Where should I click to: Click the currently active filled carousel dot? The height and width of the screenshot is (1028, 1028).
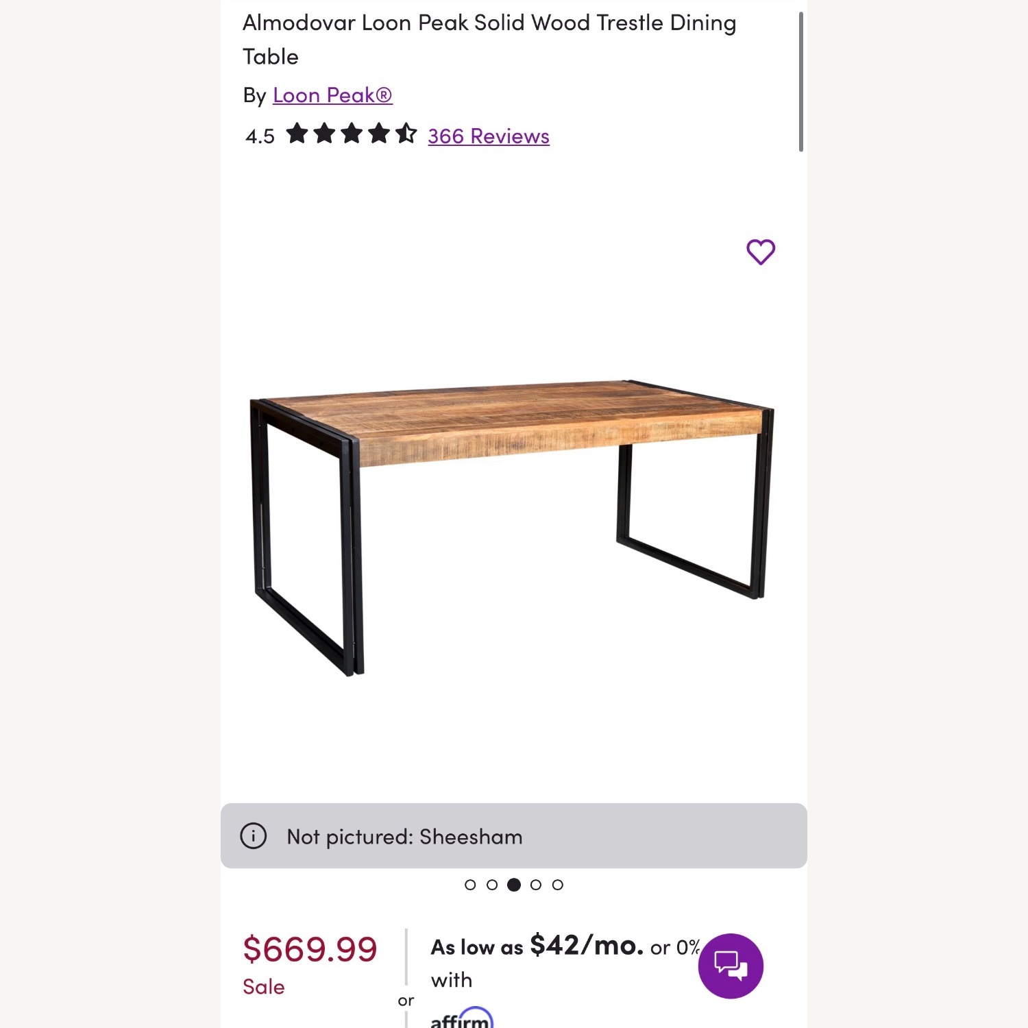pos(513,885)
